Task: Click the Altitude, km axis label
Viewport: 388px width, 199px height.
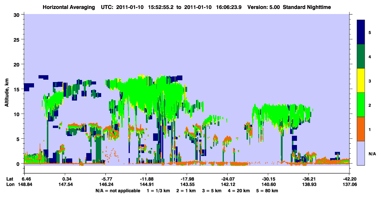Action: click(x=7, y=89)
